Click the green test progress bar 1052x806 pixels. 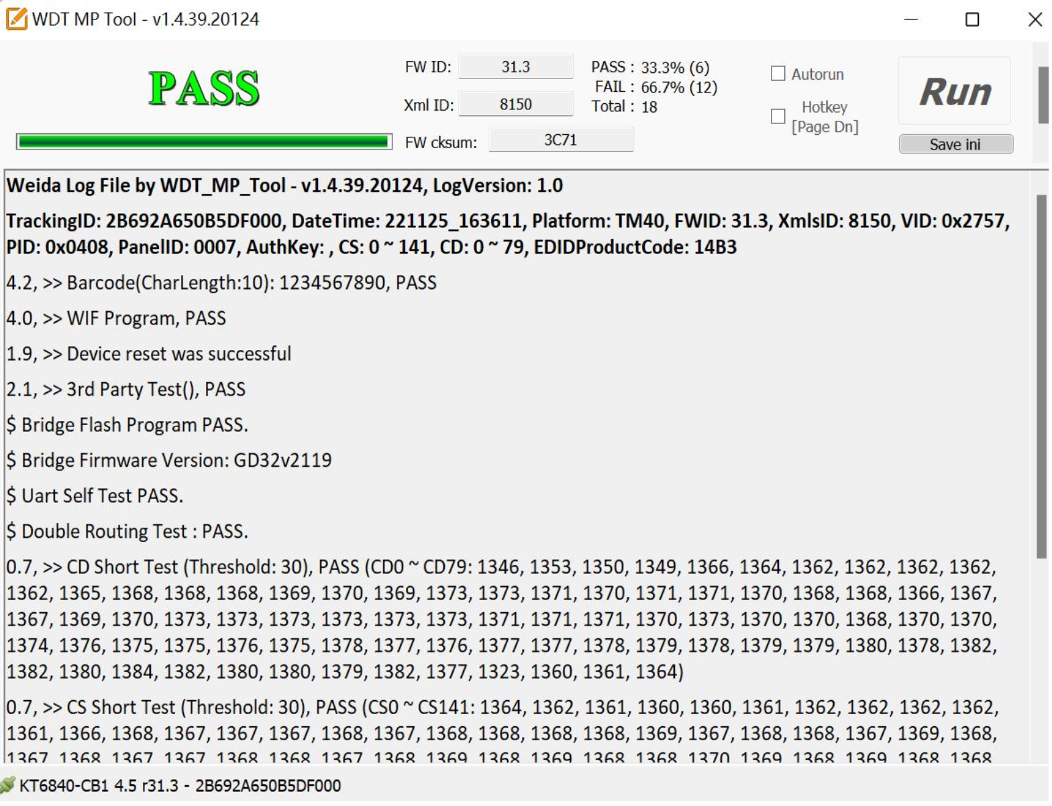tap(205, 141)
